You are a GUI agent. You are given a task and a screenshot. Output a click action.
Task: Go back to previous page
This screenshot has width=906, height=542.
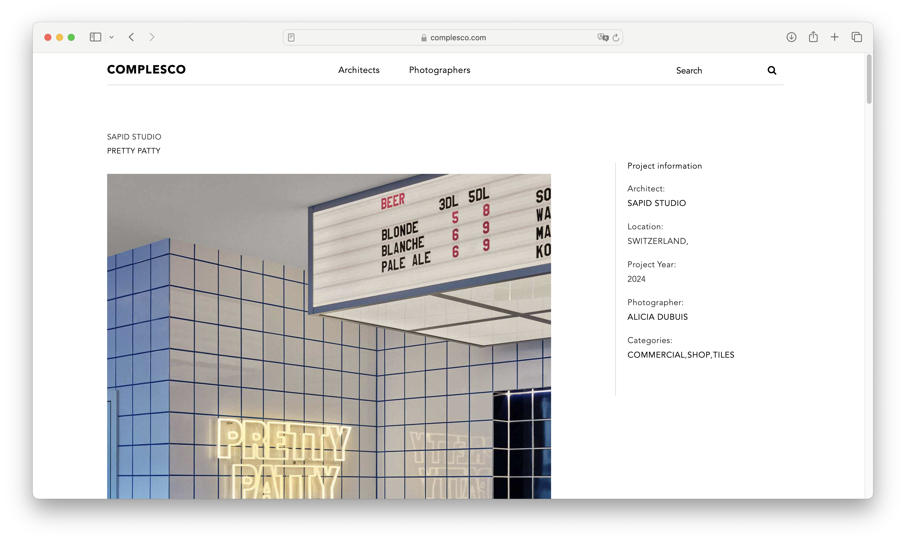pos(132,37)
